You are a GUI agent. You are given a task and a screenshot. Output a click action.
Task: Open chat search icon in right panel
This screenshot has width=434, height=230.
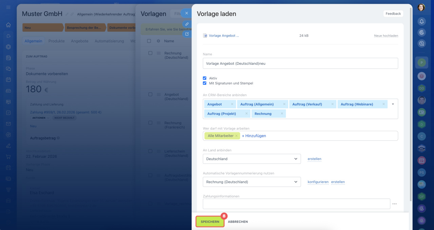[421, 43]
